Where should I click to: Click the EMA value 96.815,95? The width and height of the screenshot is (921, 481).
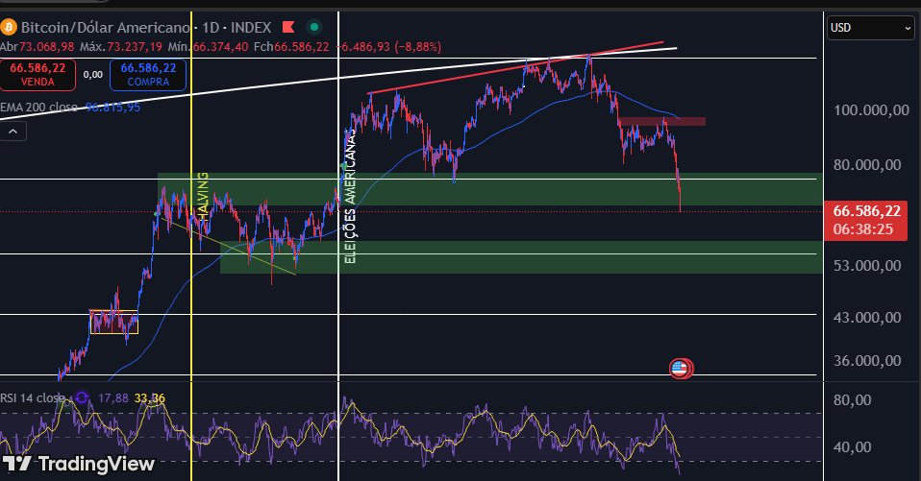tap(112, 108)
